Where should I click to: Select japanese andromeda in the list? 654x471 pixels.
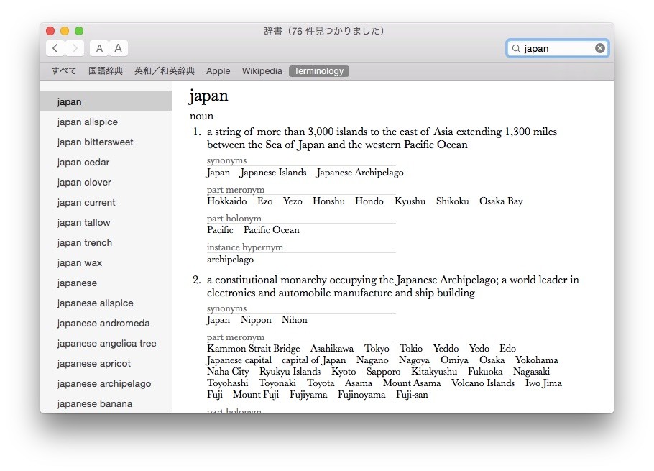point(106,323)
